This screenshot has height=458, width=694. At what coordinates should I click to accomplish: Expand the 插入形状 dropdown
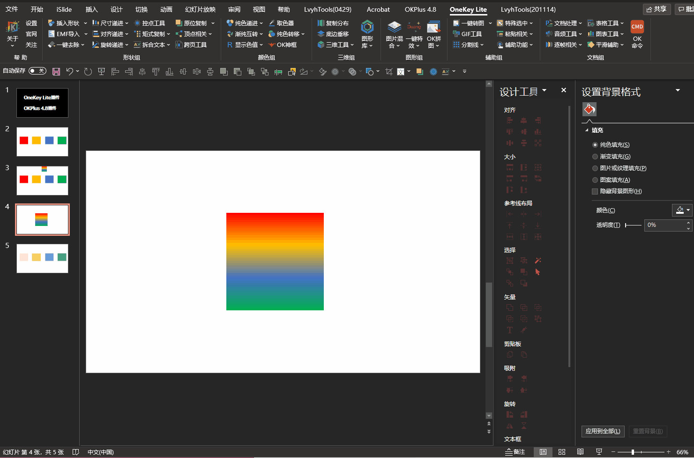pyautogui.click(x=85, y=23)
